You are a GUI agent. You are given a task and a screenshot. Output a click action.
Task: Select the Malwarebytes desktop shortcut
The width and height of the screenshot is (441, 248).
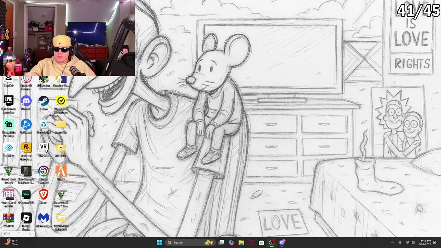click(x=43, y=220)
